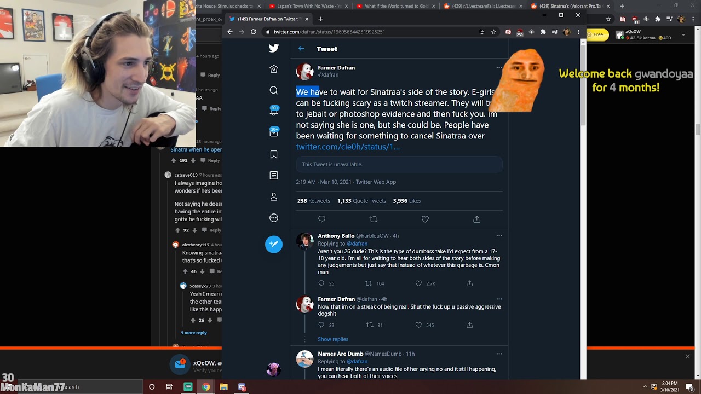Open Twitter Messages with the envelope icon

274,132
